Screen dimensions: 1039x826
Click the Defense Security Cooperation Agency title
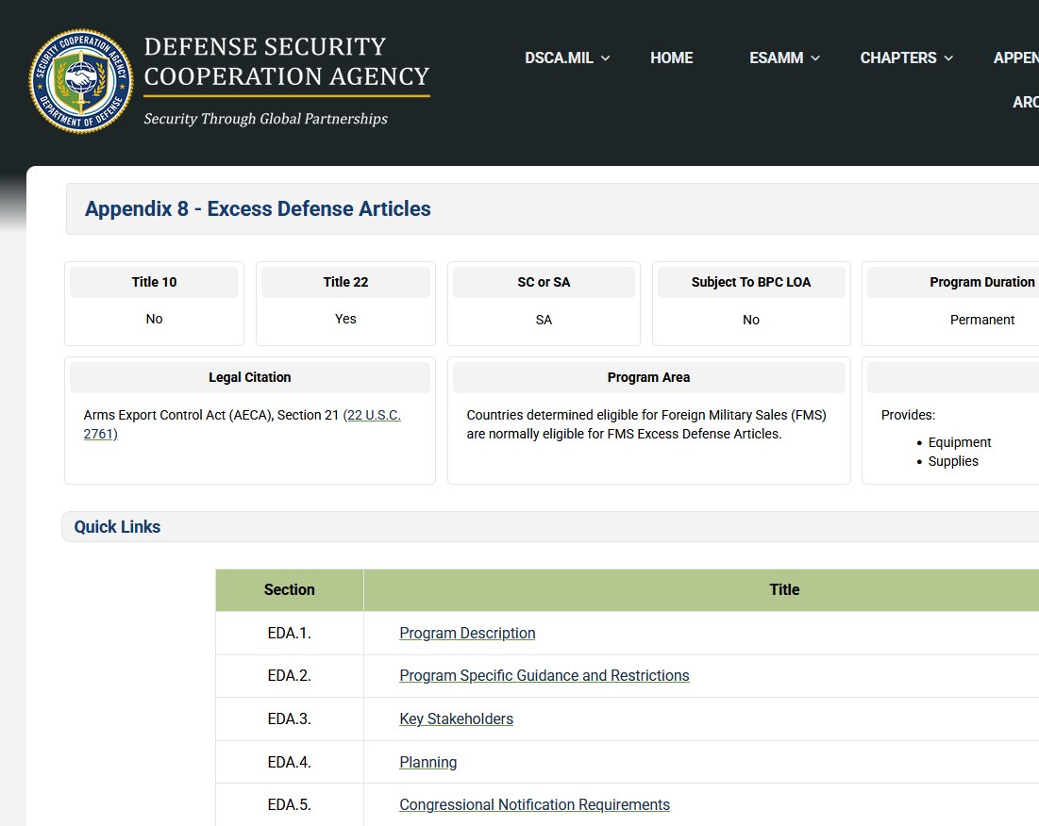[x=286, y=61]
